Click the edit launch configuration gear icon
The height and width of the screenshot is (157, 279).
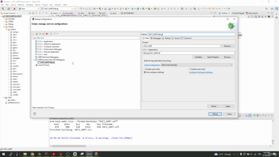click(x=75, y=9)
